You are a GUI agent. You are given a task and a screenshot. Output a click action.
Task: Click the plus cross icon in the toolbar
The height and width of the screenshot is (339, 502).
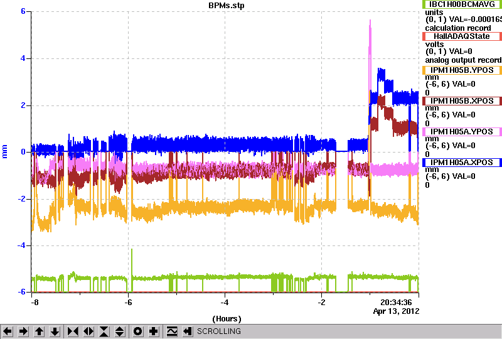[x=154, y=331]
